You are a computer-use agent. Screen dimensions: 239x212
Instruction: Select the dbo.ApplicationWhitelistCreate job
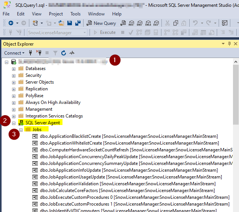pos(129,143)
